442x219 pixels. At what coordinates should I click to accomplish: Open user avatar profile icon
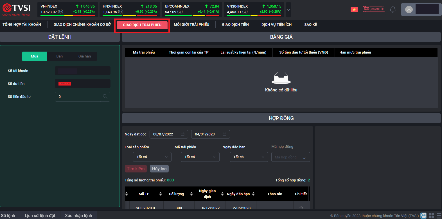[409, 10]
